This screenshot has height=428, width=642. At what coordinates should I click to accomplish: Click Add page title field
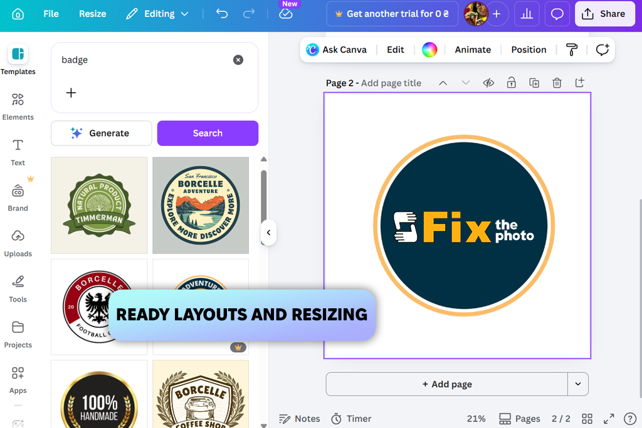click(391, 83)
